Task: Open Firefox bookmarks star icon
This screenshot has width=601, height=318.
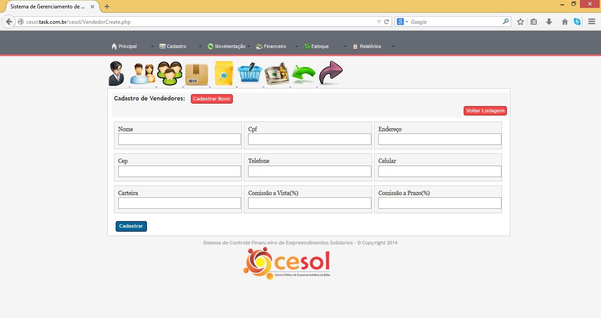Action: coord(520,22)
